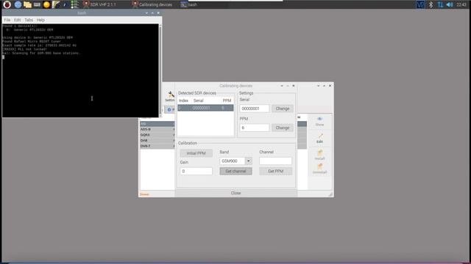Screen dimensions: 471x264
Task: Open the Bluetooth tray menu
Action: tap(431, 4)
